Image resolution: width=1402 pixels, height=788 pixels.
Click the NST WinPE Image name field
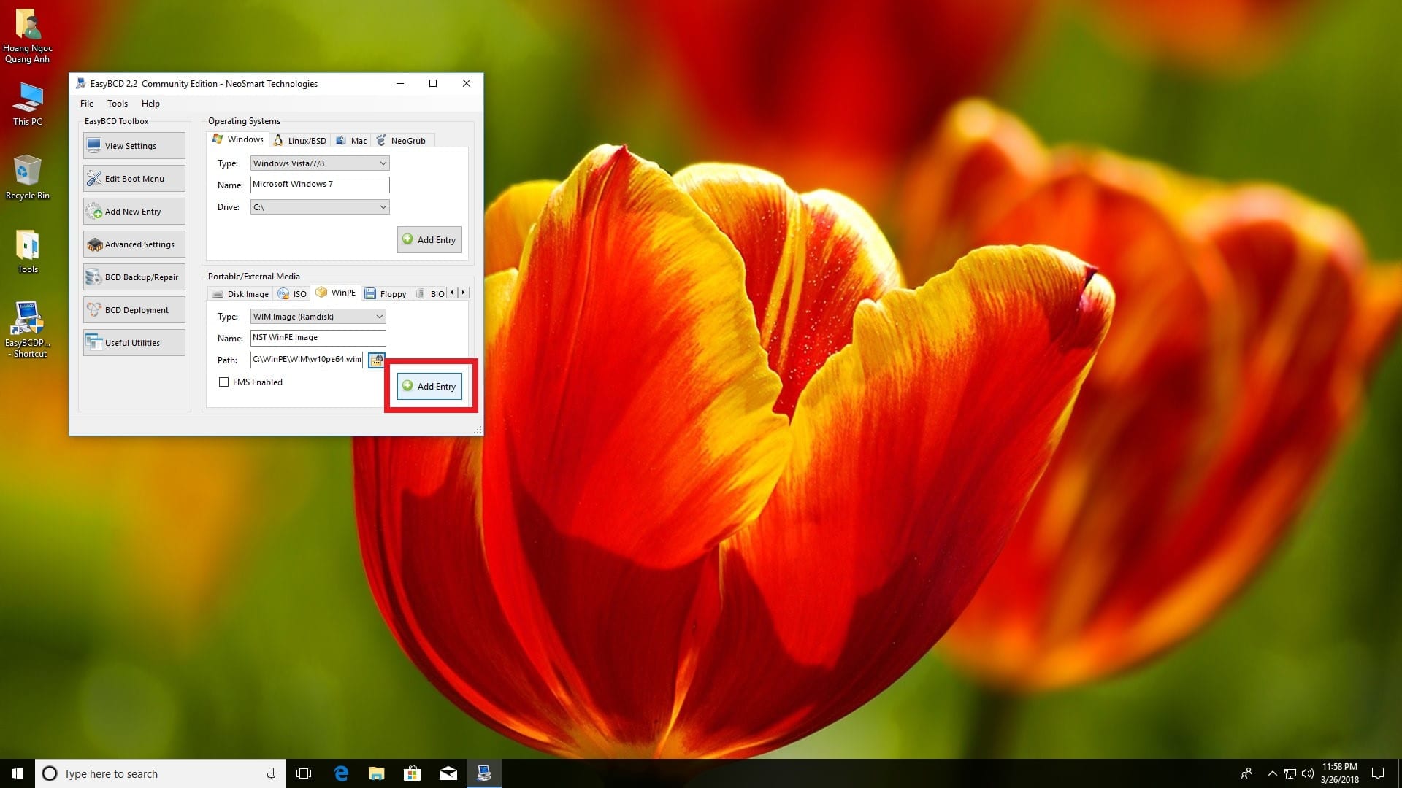[x=318, y=338]
